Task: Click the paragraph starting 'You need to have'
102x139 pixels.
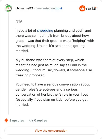Action: pyautogui.click(x=53, y=94)
